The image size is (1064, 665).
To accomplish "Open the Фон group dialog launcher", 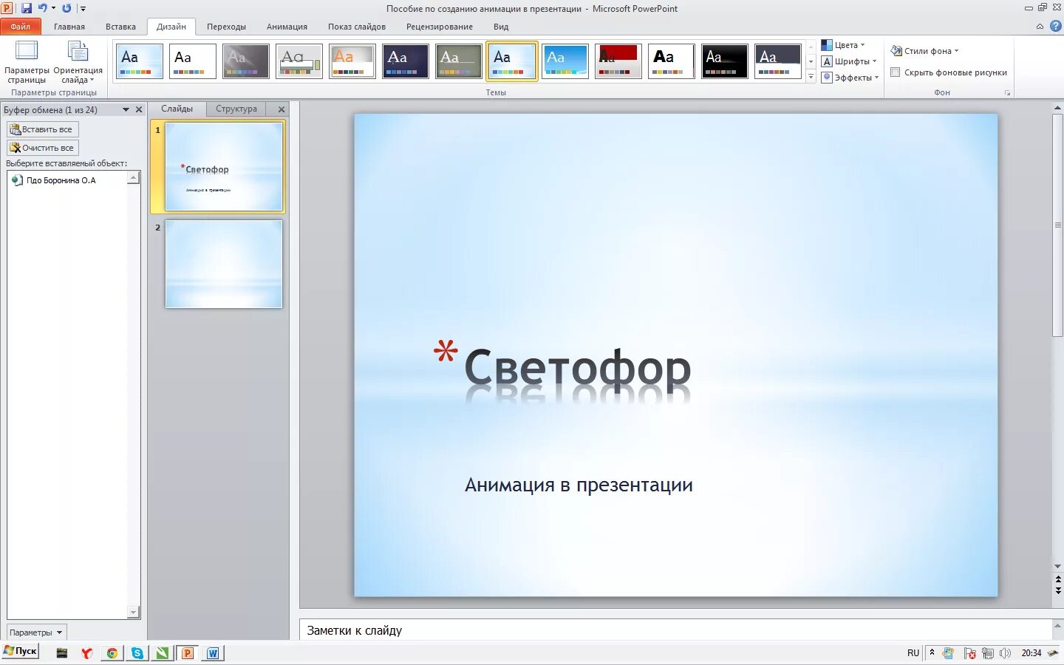I will pyautogui.click(x=1007, y=93).
